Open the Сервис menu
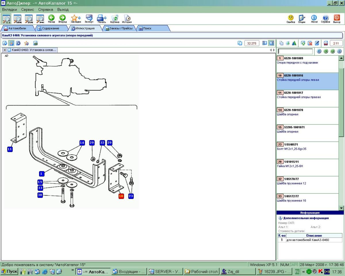 (x=28, y=9)
